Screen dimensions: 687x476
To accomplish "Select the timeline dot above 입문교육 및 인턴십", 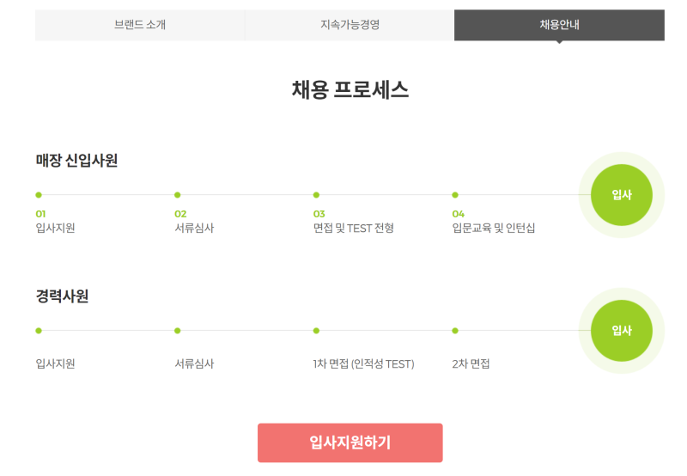I will 455,195.
